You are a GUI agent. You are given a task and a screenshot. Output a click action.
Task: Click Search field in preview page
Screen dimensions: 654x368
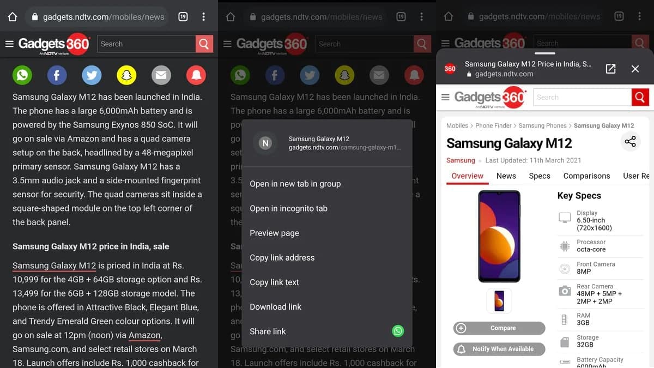(x=582, y=97)
